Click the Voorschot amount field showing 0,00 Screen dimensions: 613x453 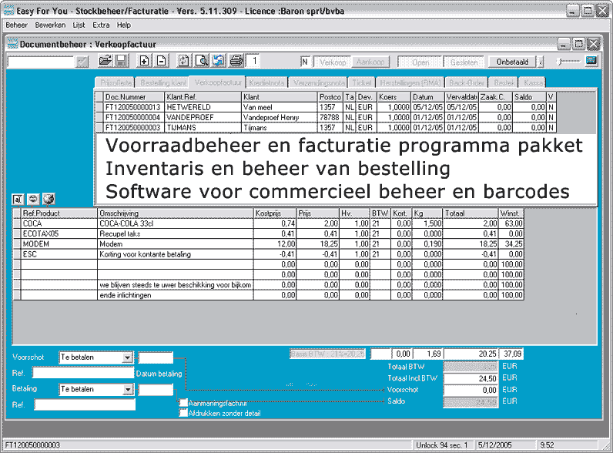pos(471,390)
